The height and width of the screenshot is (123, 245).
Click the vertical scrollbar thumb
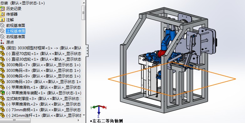pyautogui.click(x=84, y=13)
